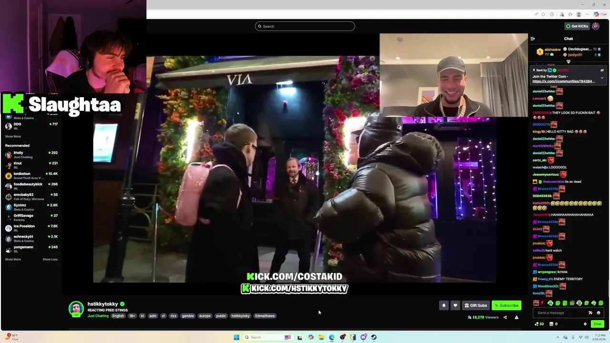Open hstikkytokky channel name link
The width and height of the screenshot is (610, 343).
coord(102,304)
